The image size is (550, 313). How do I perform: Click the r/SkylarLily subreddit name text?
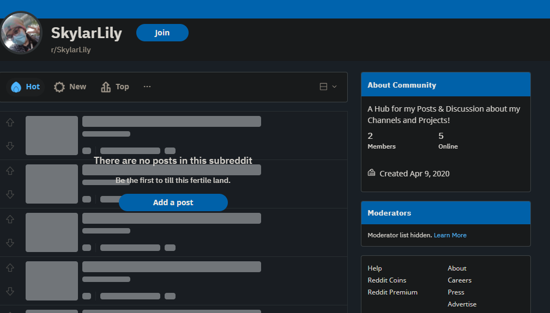(71, 50)
